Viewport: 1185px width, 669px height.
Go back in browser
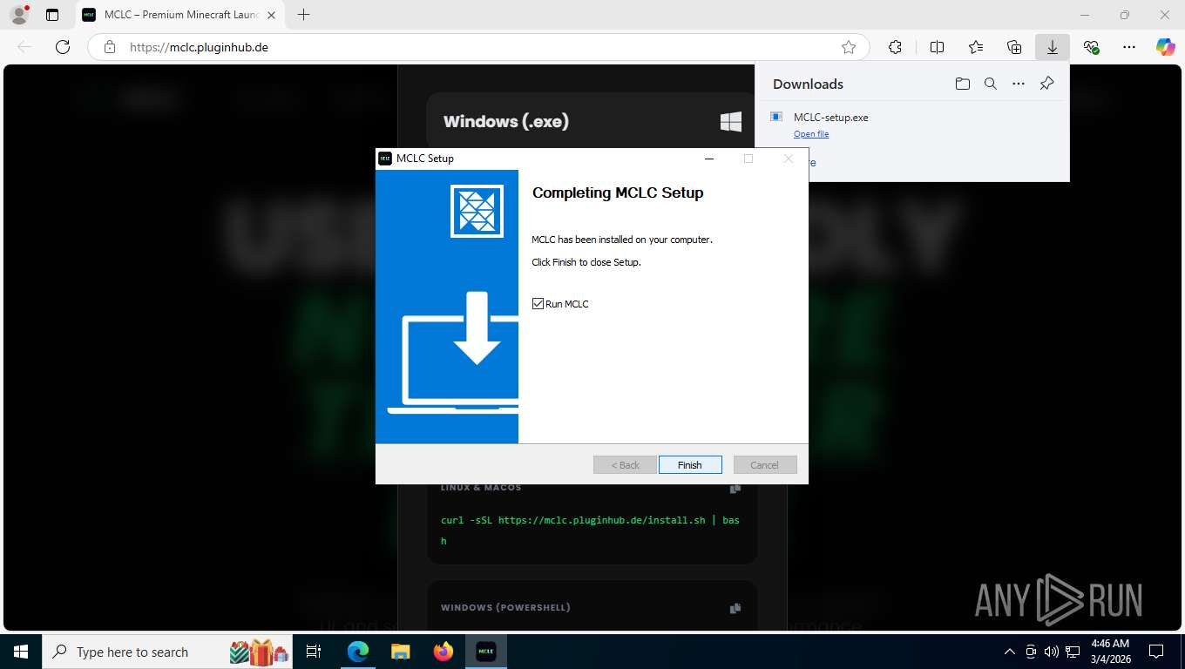coord(24,47)
